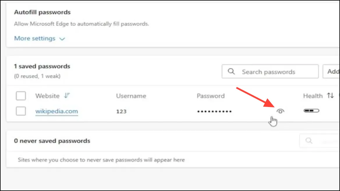Click the magnifier icon in Search passwords
The width and height of the screenshot is (340, 191).
click(231, 72)
